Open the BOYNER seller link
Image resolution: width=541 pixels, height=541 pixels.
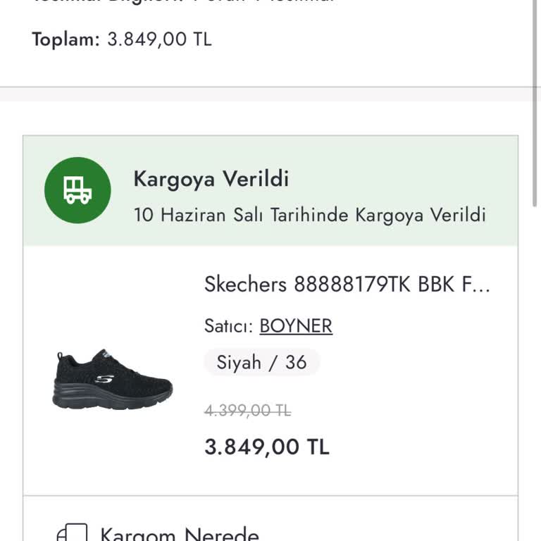tap(296, 326)
